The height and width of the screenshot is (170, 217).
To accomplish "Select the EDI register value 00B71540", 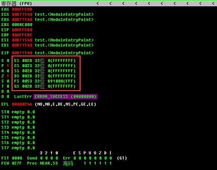I will point(22,45).
